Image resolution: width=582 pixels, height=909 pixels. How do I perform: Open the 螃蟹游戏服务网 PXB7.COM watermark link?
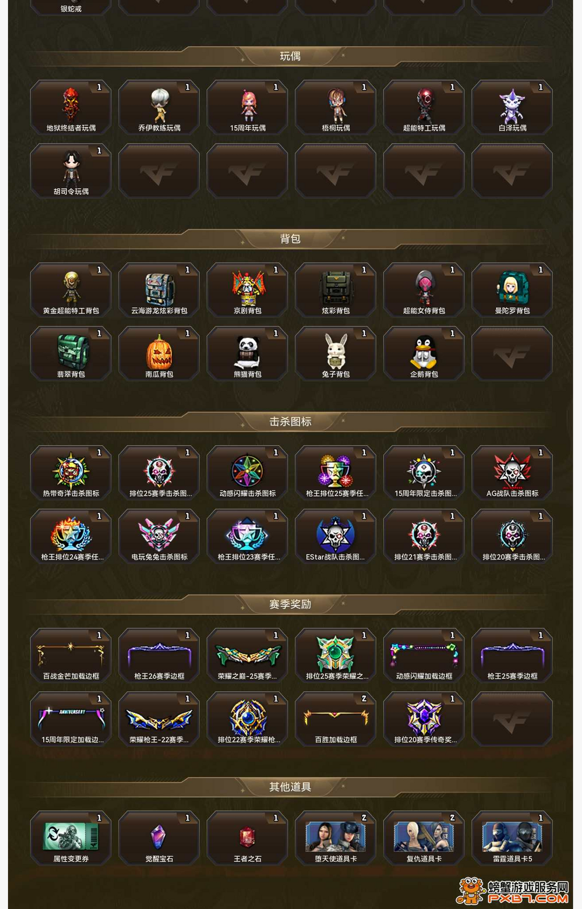(513, 891)
